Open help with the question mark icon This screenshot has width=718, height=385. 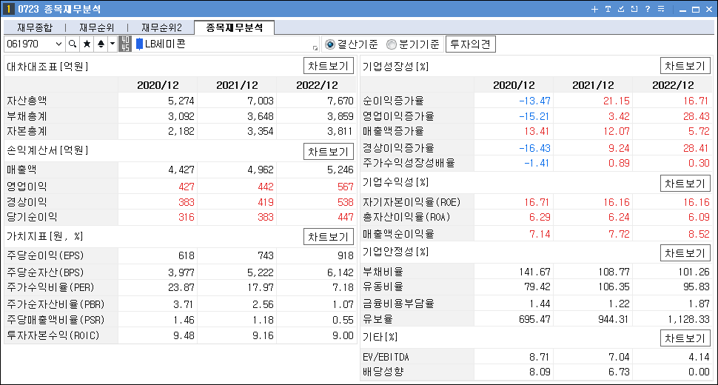[x=648, y=9]
